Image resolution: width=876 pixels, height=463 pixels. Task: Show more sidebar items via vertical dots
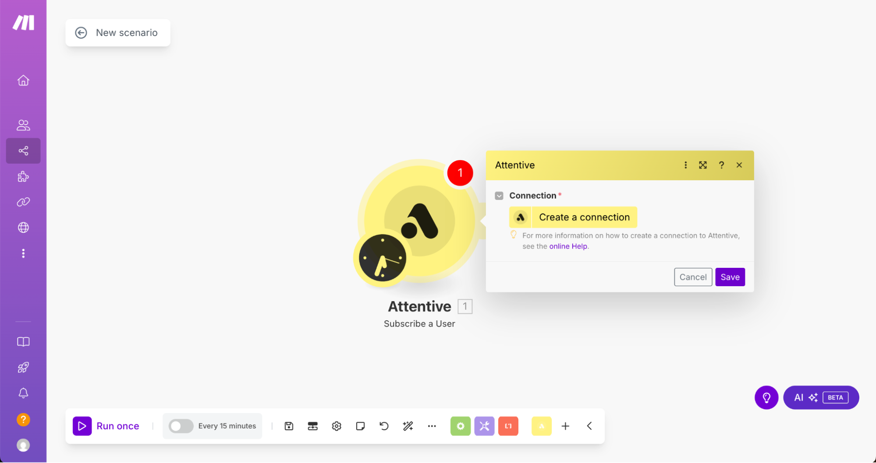(x=23, y=253)
